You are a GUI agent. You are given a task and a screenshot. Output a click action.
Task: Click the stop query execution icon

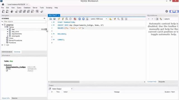(x=70, y=19)
